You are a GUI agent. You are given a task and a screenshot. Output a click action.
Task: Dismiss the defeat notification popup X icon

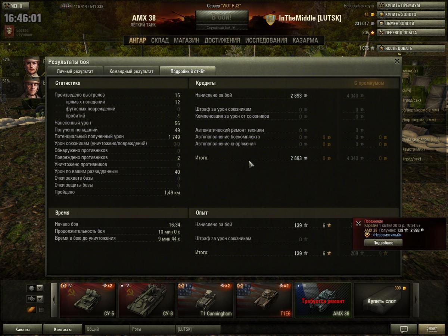coord(358,223)
